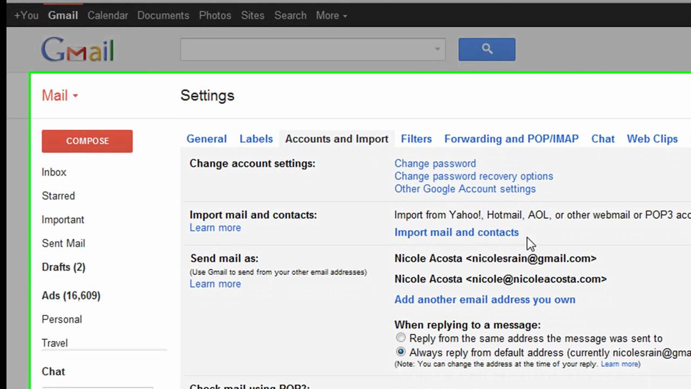Open Calendar from the top bar
Screen dimensions: 691x389
click(107, 16)
